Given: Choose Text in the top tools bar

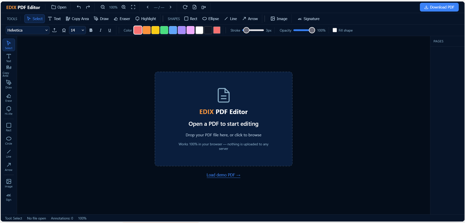Looking at the screenshot, I should pyautogui.click(x=54, y=19).
